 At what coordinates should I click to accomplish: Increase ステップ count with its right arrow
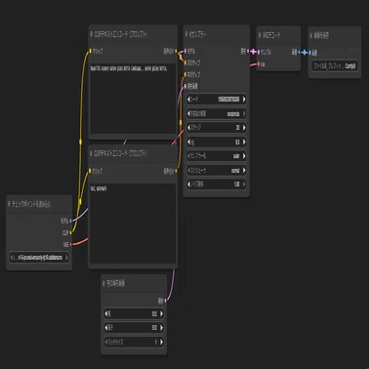243,128
